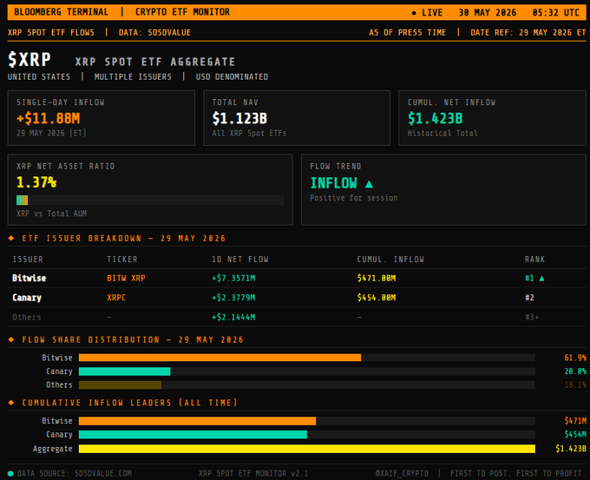This screenshot has width=590, height=480.
Task: Click the orange diamond beside ETF Issuer Breakdown
Action: tap(11, 238)
